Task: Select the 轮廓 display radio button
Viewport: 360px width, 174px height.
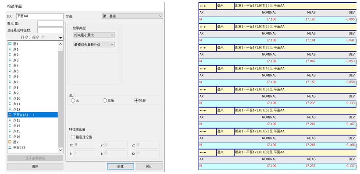Action: coord(136,100)
